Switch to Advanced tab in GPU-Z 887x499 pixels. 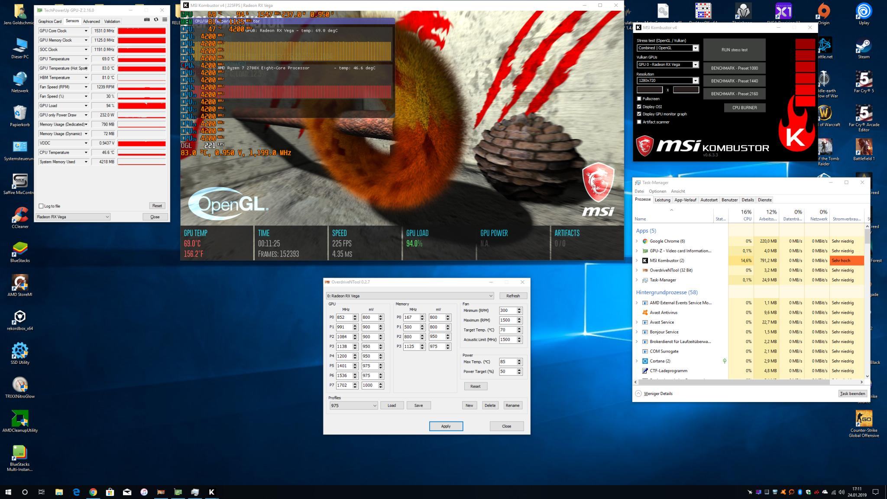pos(91,21)
